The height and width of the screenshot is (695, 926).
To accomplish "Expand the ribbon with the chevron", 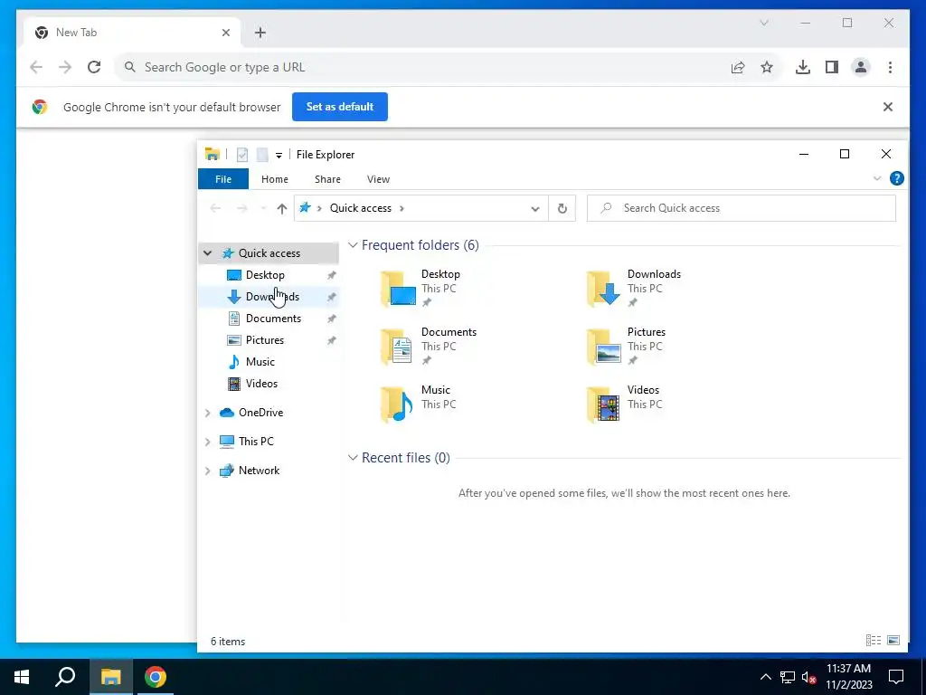I will point(877,178).
